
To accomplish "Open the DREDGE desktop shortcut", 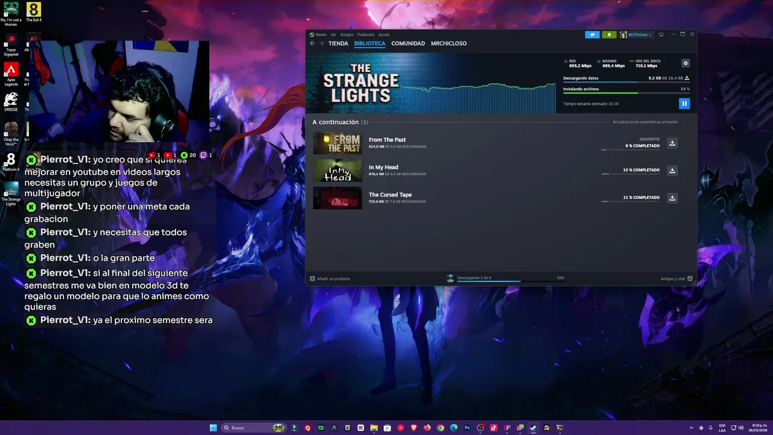I will coord(11,102).
